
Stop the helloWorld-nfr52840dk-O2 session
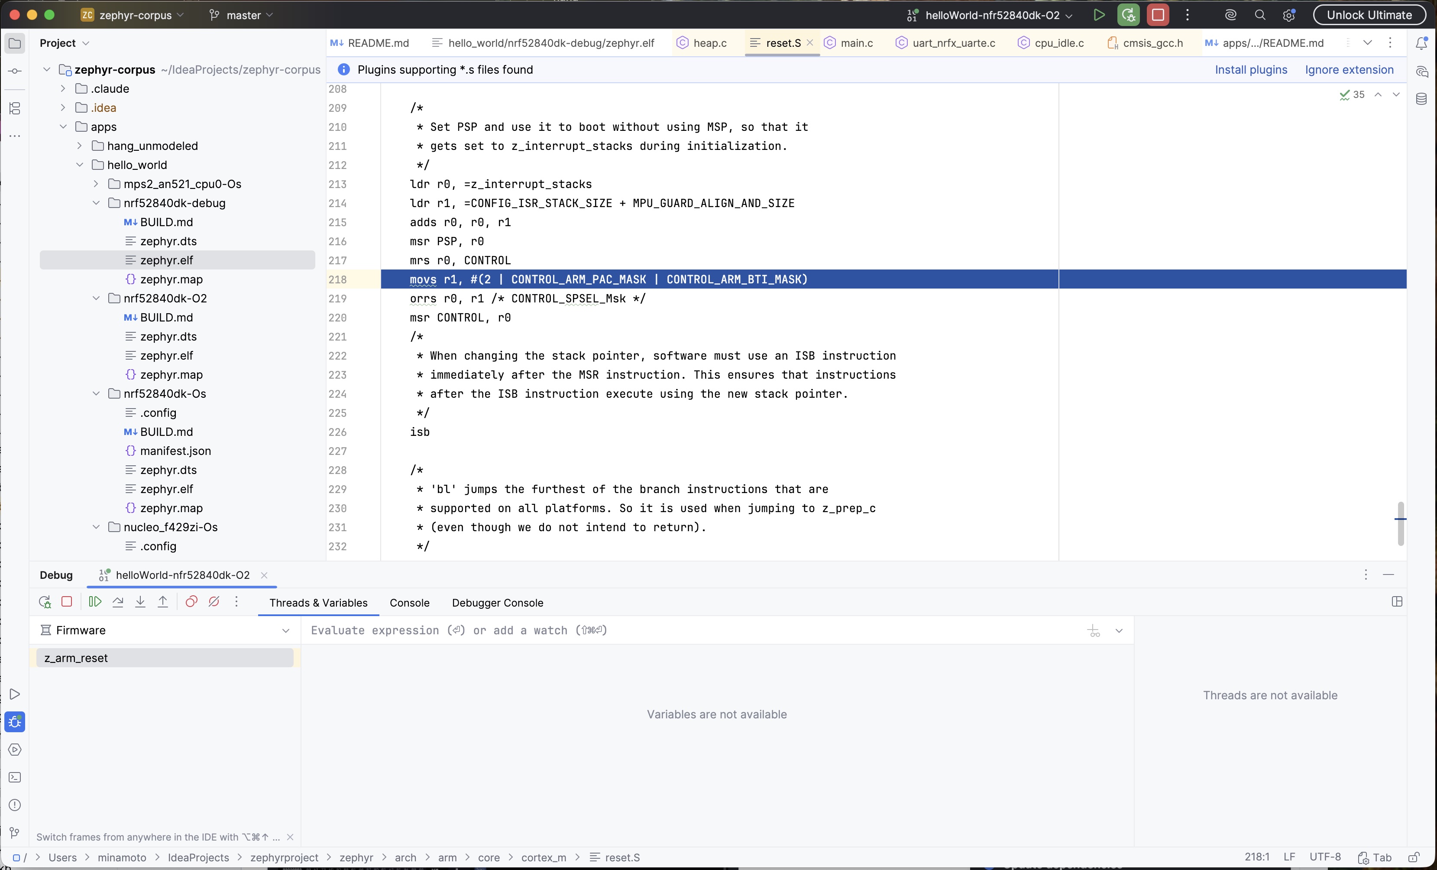pyautogui.click(x=1158, y=15)
